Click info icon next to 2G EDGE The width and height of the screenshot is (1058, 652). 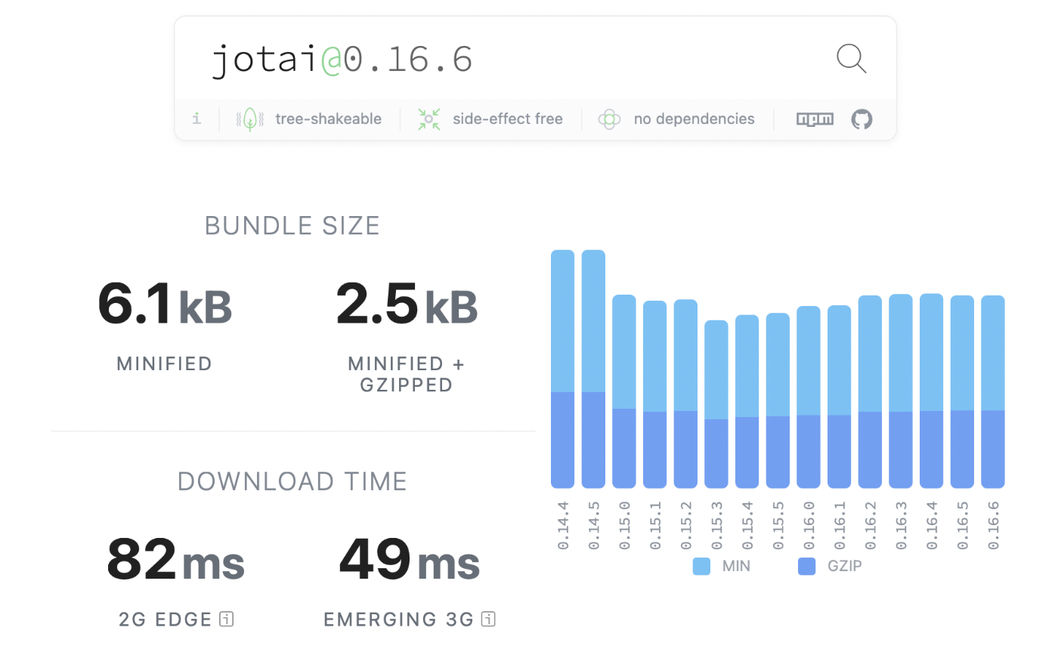226,620
